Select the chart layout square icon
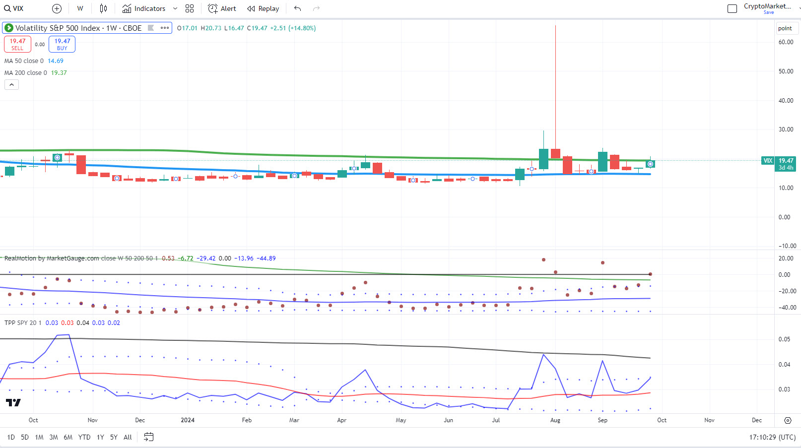This screenshot has height=448, width=801. (x=732, y=8)
